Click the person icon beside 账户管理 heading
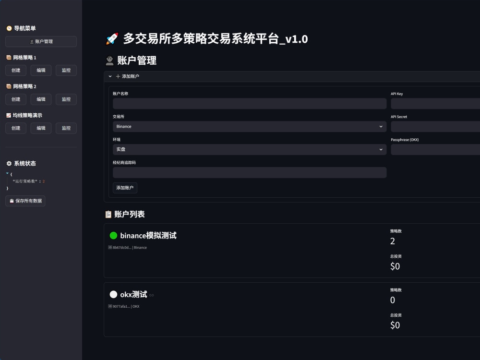480x360 pixels. [109, 60]
